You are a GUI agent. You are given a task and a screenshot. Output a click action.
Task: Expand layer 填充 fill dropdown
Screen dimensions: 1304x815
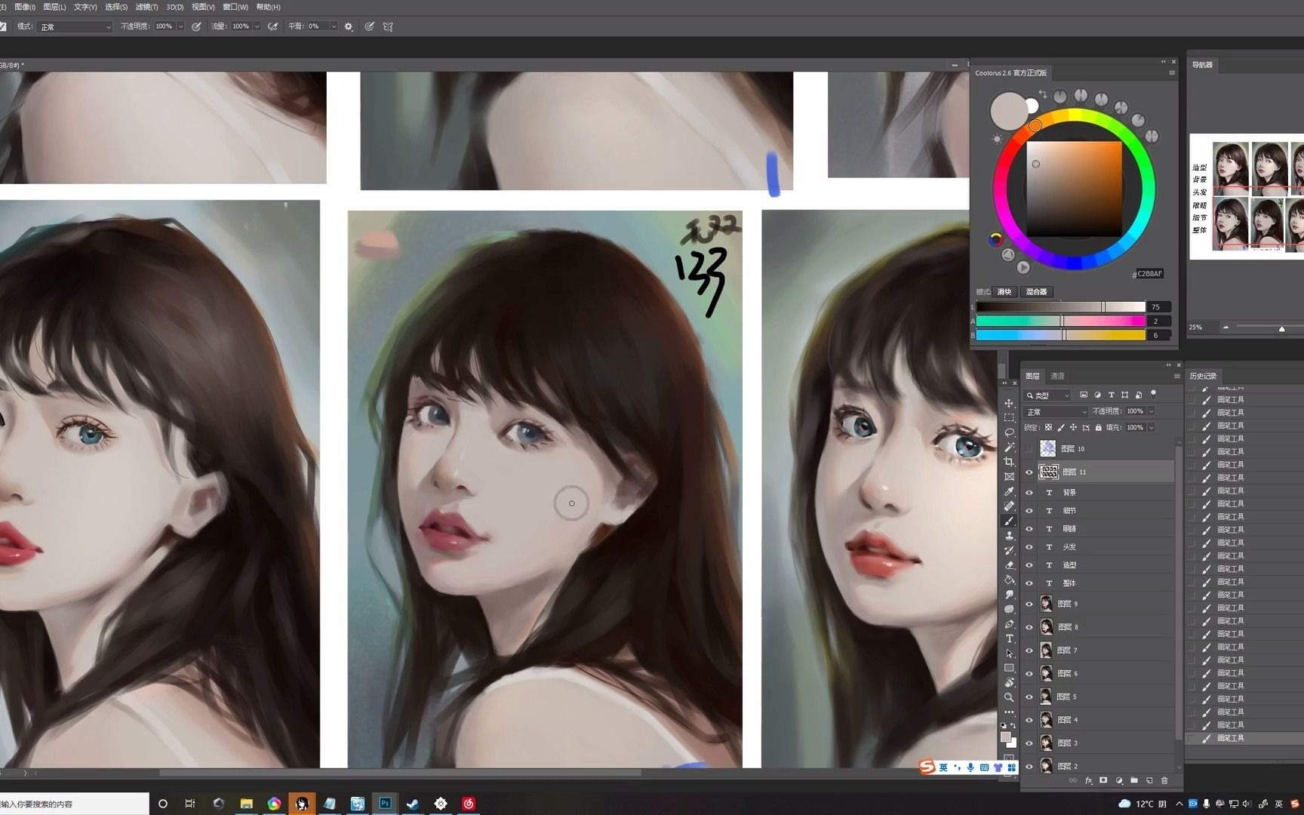pyautogui.click(x=1151, y=427)
